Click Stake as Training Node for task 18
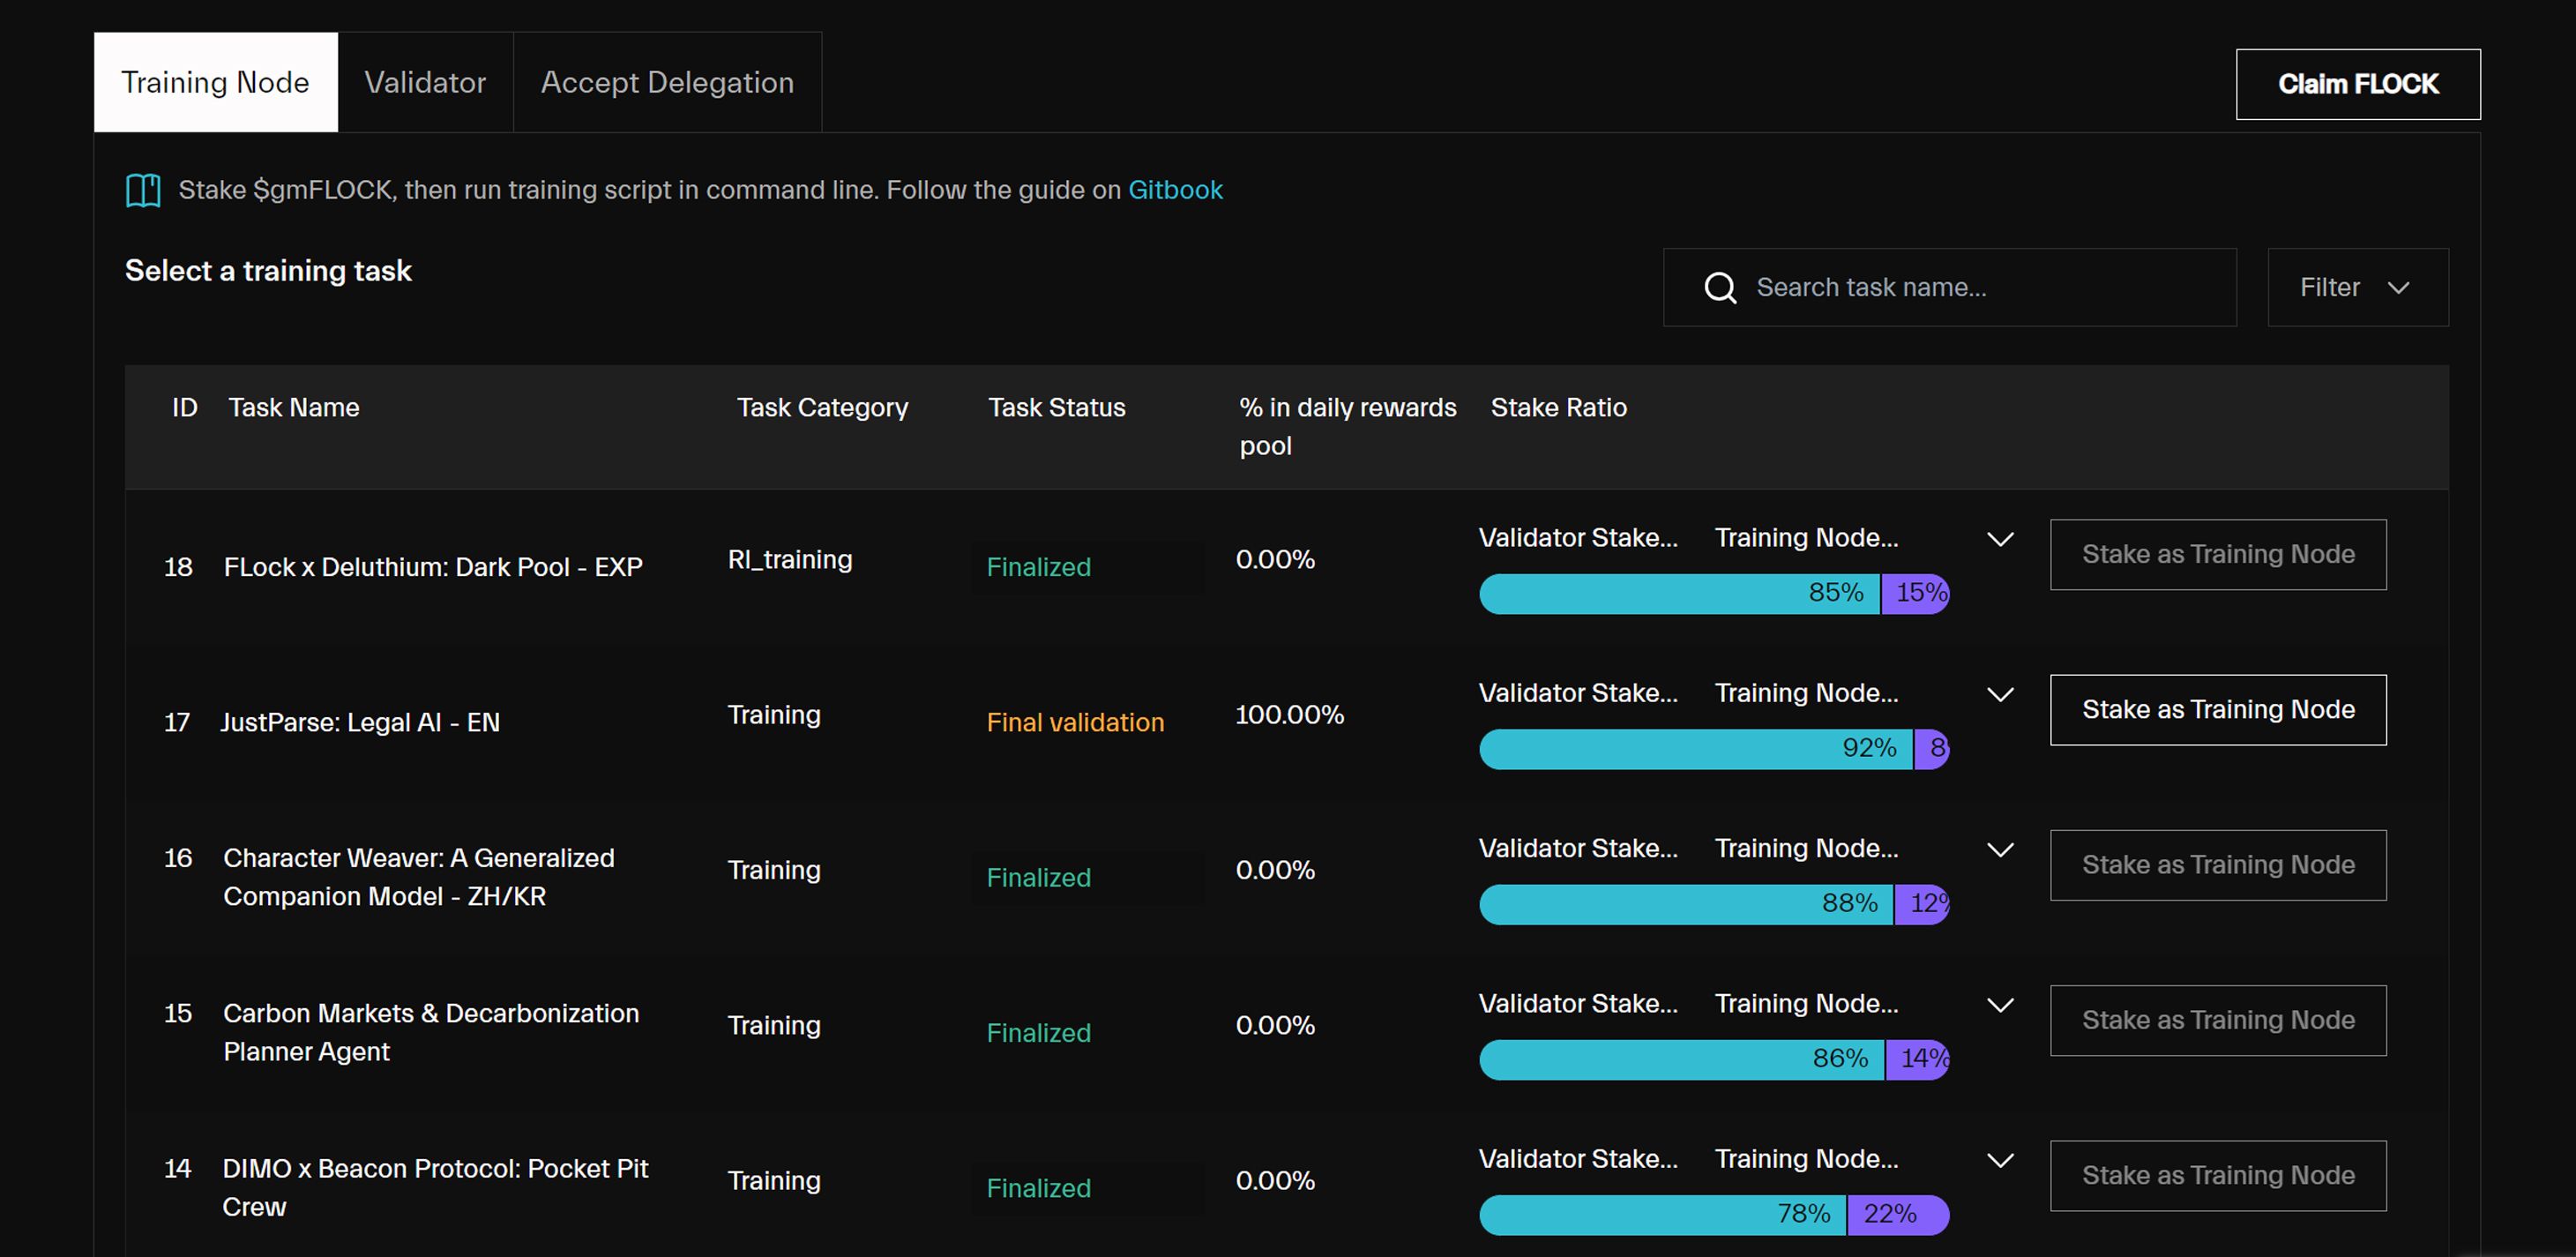The height and width of the screenshot is (1257, 2576). click(2218, 554)
